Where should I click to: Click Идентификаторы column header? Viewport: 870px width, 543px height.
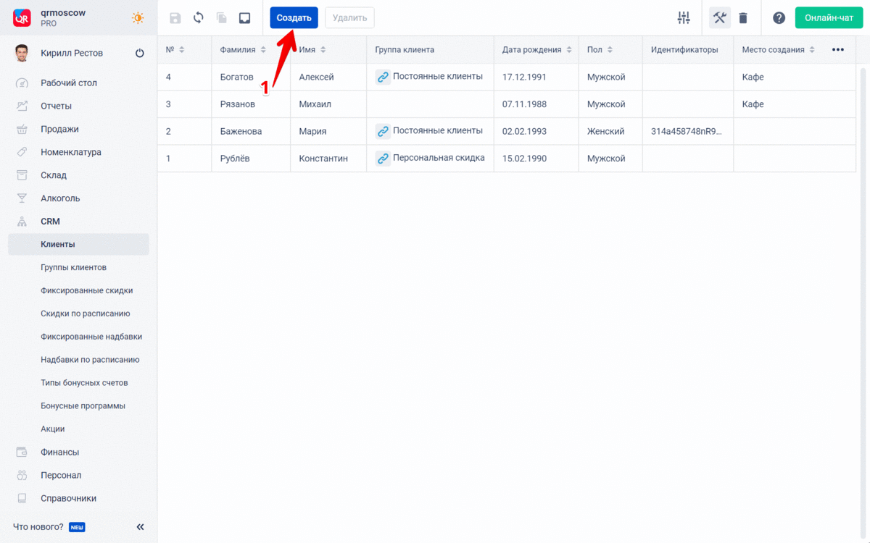688,50
